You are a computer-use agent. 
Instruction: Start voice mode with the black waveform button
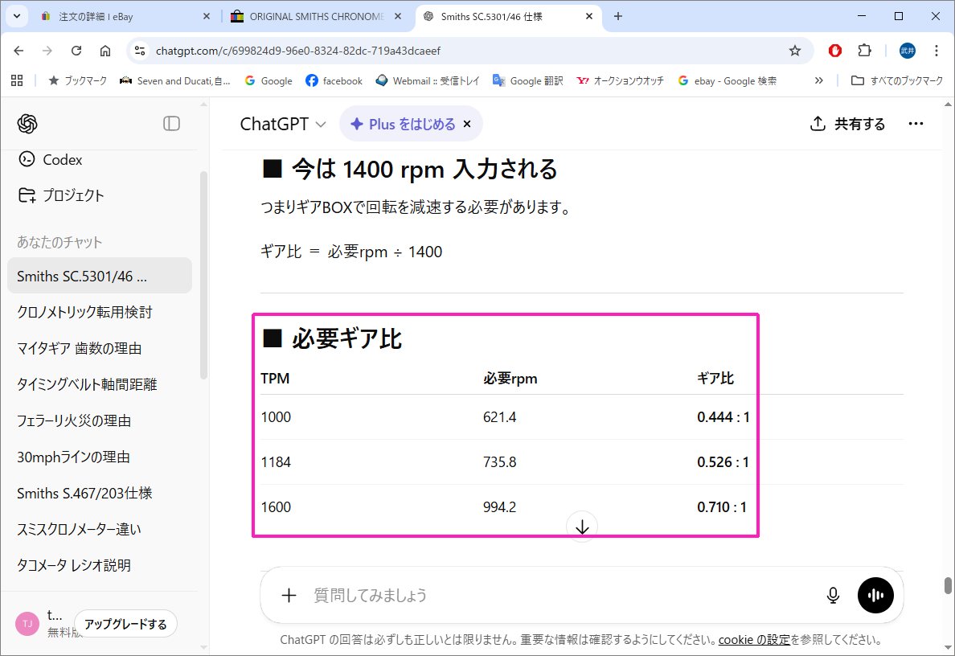point(875,595)
